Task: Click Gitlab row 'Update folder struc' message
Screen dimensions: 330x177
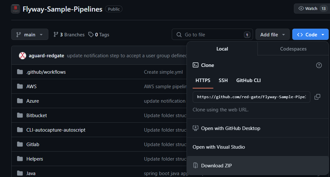Action: tap(165, 144)
